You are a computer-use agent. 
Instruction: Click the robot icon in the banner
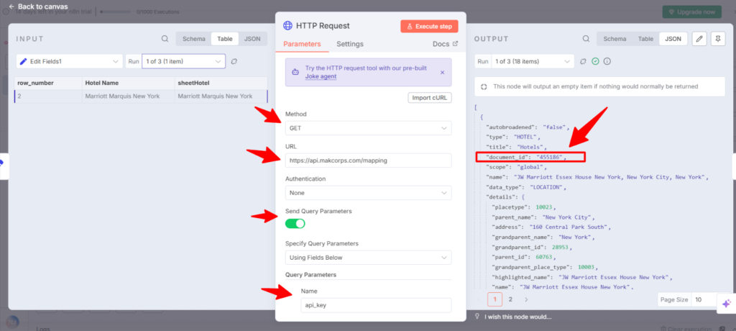click(x=295, y=73)
